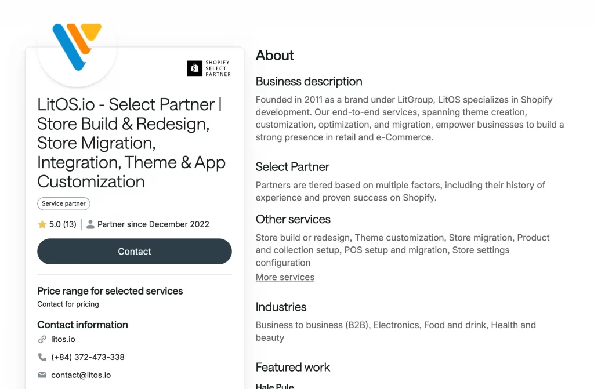Visit the litos.io website link
Image resolution: width=594 pixels, height=389 pixels.
pyautogui.click(x=62, y=339)
